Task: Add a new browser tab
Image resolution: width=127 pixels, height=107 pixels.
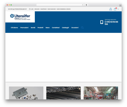Action: [x=120, y=6]
